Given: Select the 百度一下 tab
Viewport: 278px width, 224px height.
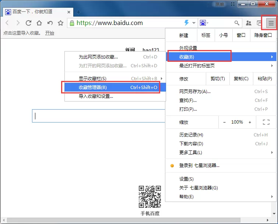Looking at the screenshot, I should [x=37, y=12].
